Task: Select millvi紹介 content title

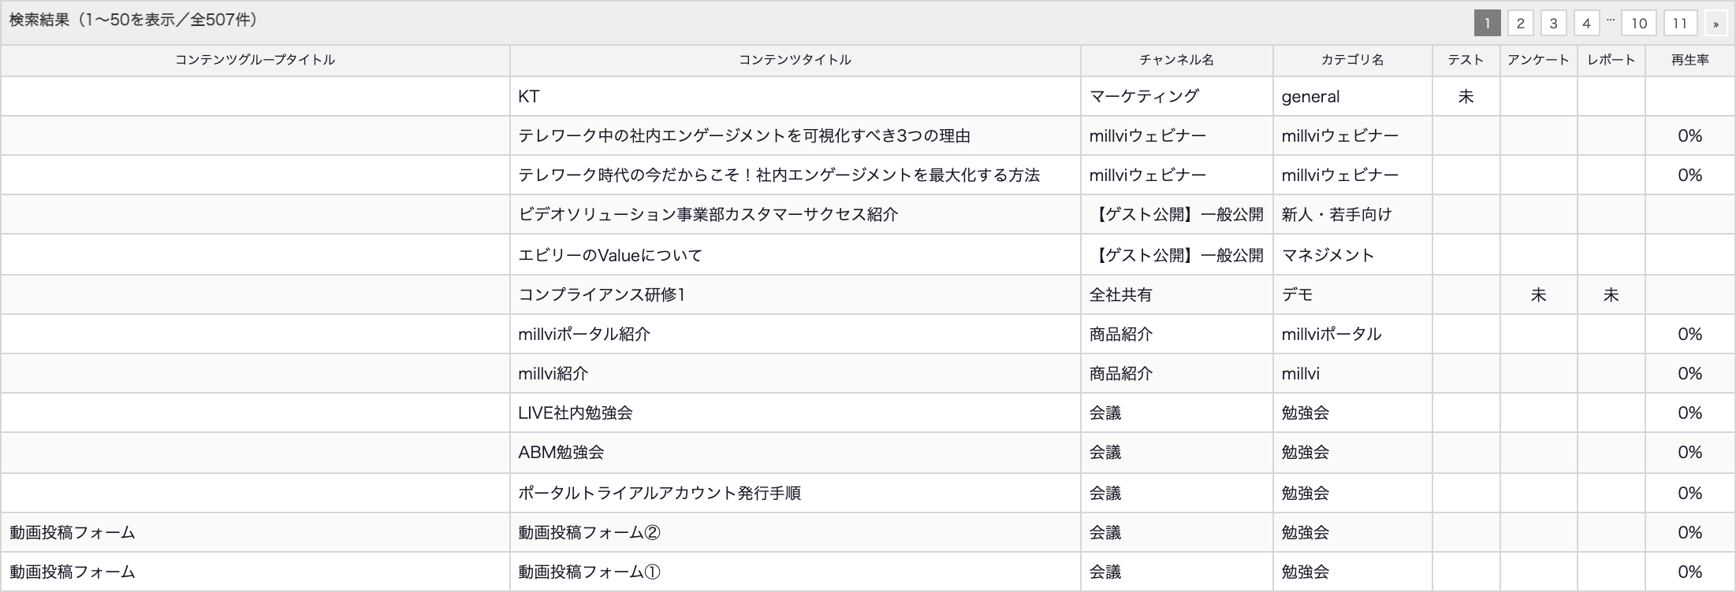Action: [x=553, y=373]
